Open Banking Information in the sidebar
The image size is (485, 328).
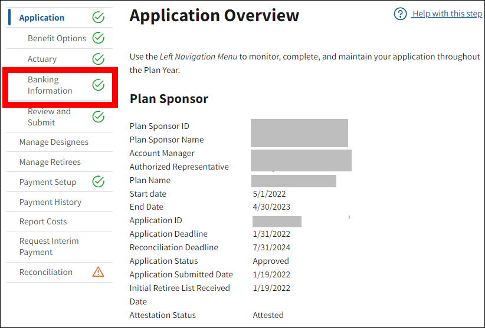pos(50,85)
